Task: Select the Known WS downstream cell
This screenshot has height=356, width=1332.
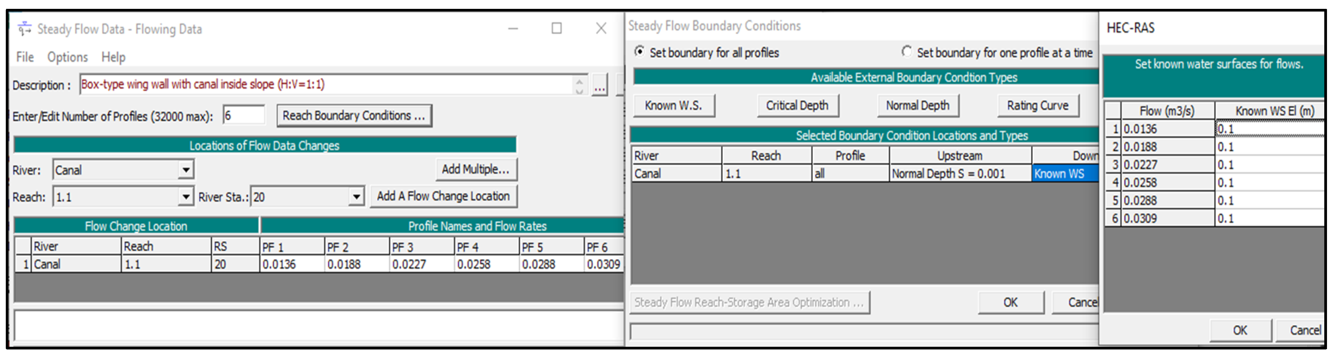Action: 1064,174
